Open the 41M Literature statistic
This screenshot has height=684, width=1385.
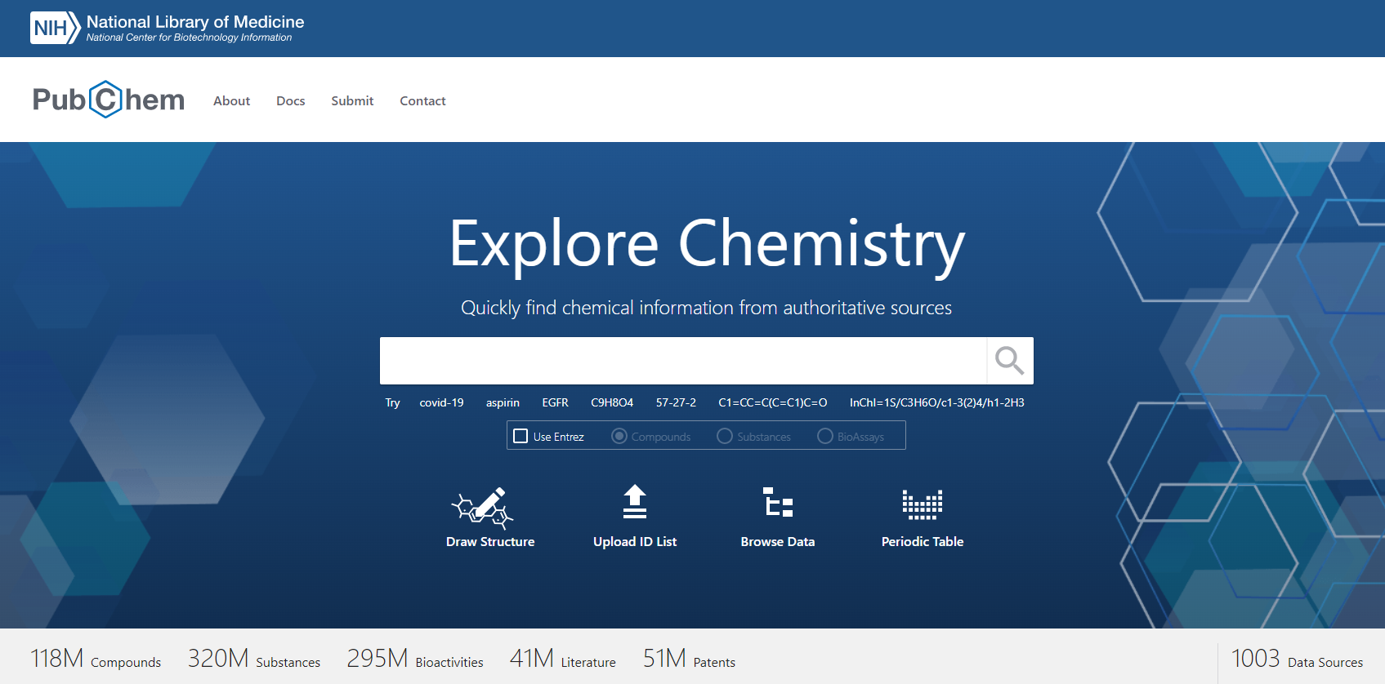point(563,658)
